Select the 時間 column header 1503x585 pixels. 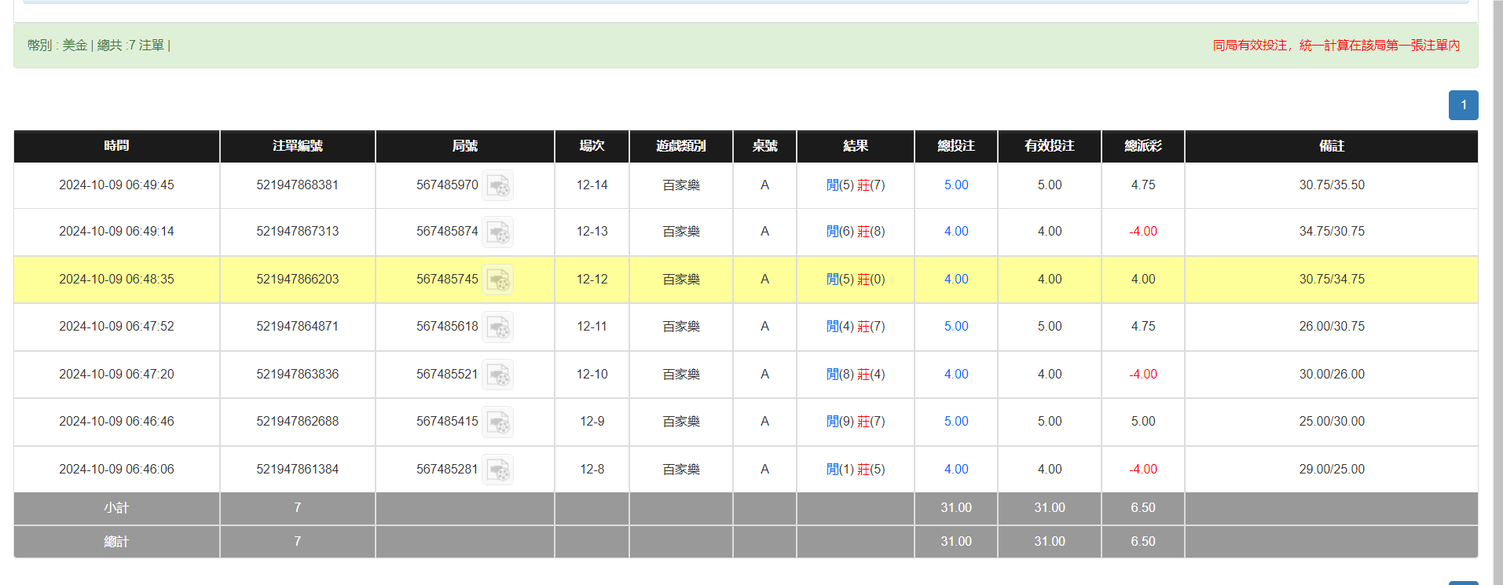116,146
